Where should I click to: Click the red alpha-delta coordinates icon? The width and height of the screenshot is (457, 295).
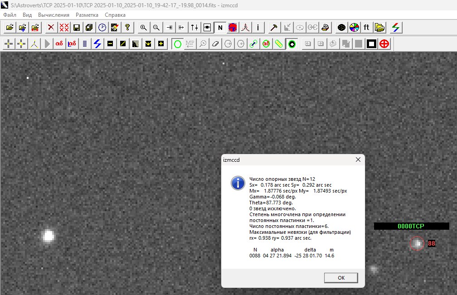59,44
